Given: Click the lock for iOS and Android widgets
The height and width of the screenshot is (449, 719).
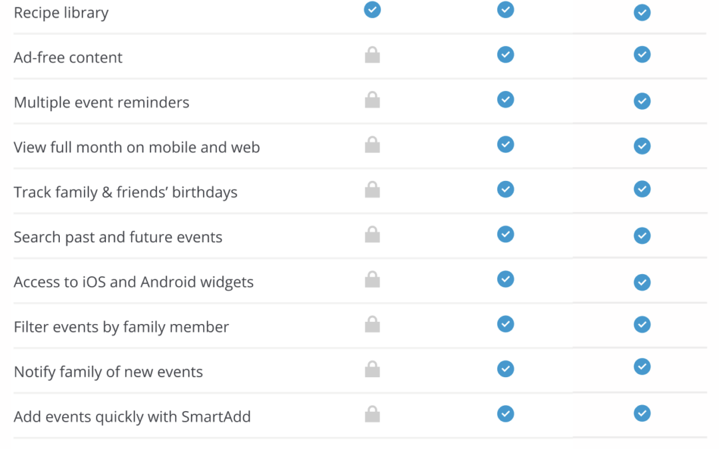Looking at the screenshot, I should 372,280.
